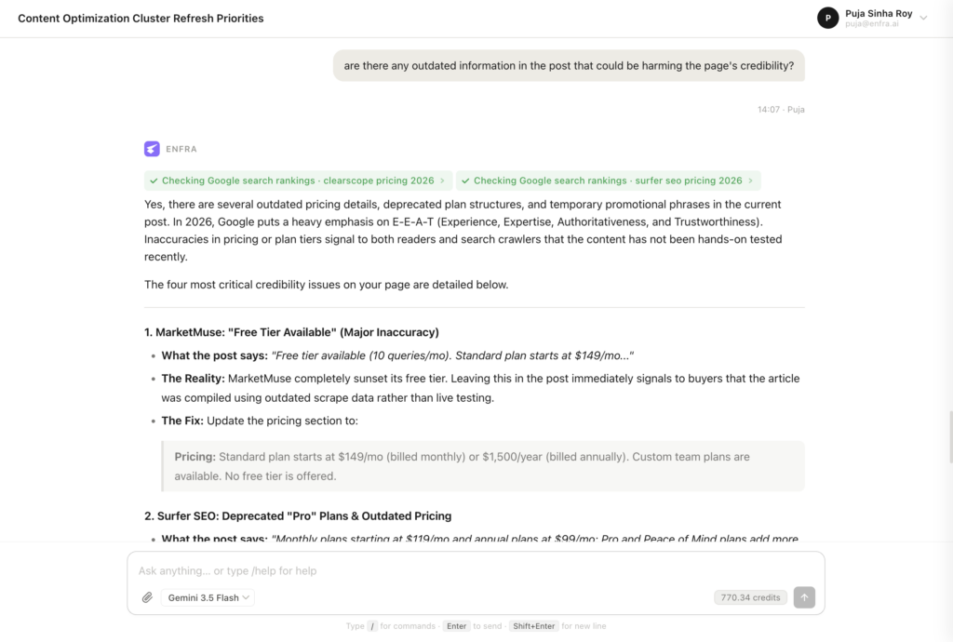This screenshot has height=642, width=953.
Task: Click the send arrow button
Action: [x=804, y=597]
